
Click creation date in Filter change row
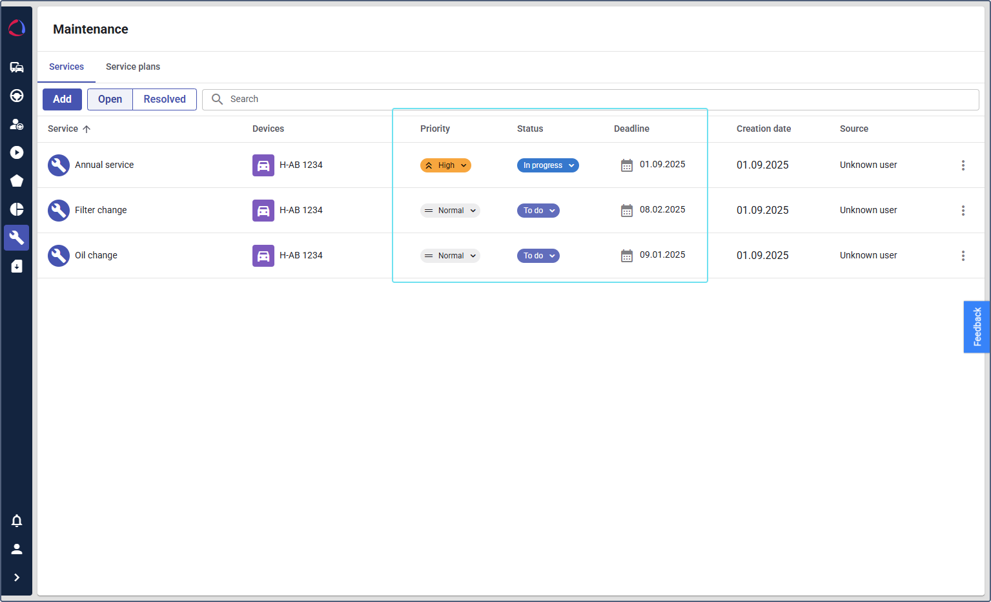pos(762,210)
